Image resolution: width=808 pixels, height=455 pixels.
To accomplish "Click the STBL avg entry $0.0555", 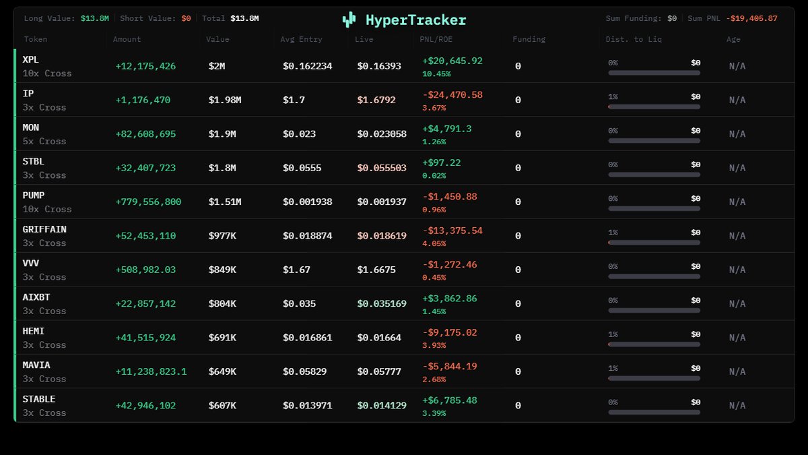I will pyautogui.click(x=302, y=168).
